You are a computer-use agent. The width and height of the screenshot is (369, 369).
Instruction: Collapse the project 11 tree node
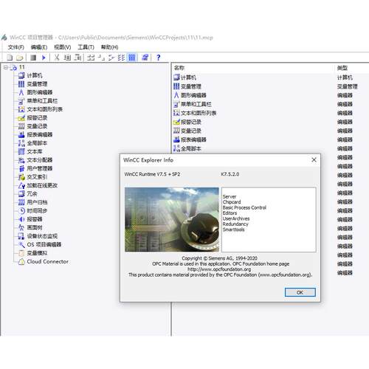click(6, 67)
